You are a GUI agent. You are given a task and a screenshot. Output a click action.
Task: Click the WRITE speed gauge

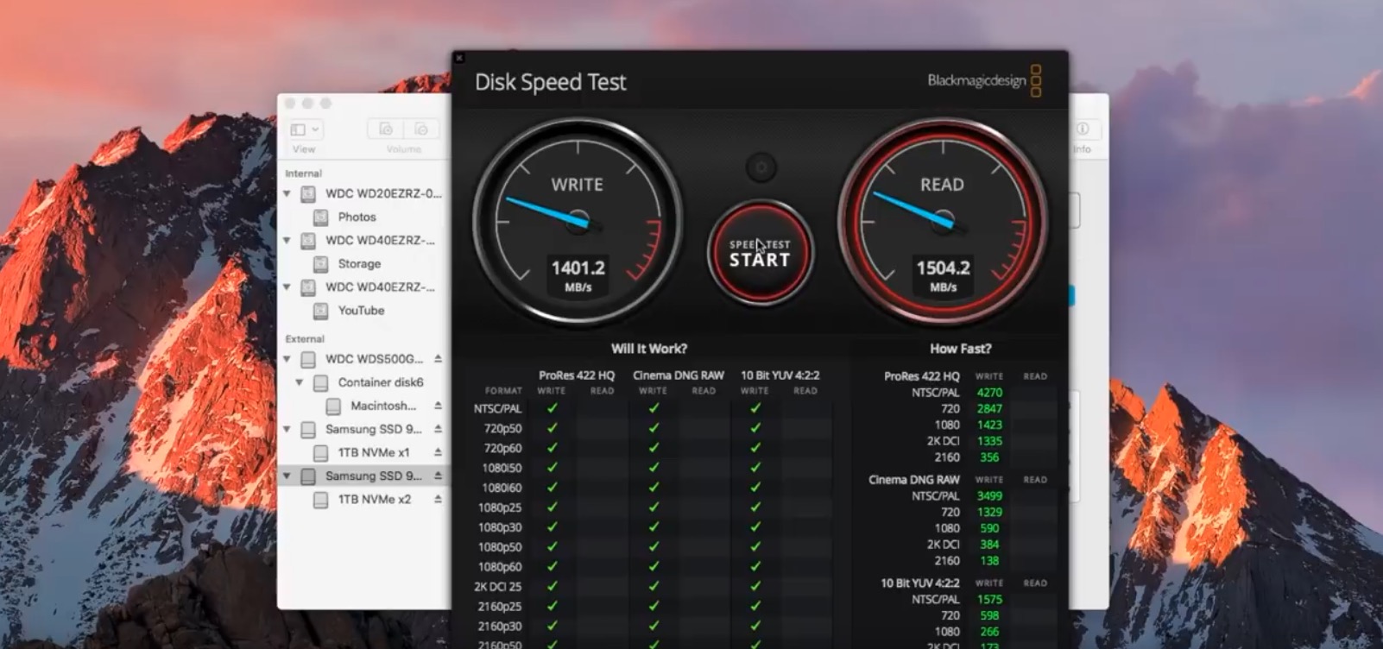coord(578,221)
